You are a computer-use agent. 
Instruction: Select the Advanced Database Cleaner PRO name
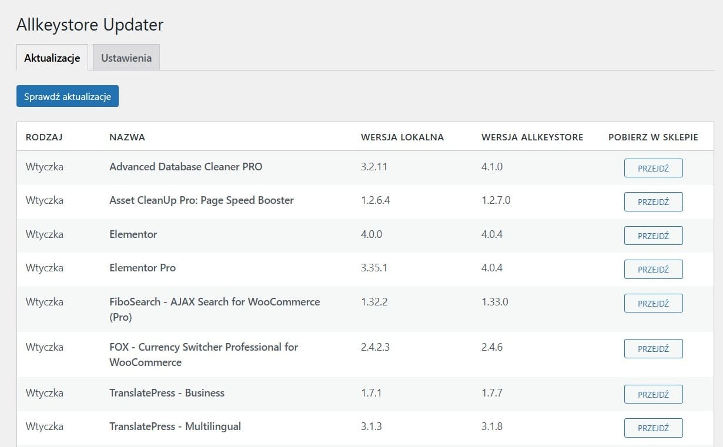[x=186, y=167]
